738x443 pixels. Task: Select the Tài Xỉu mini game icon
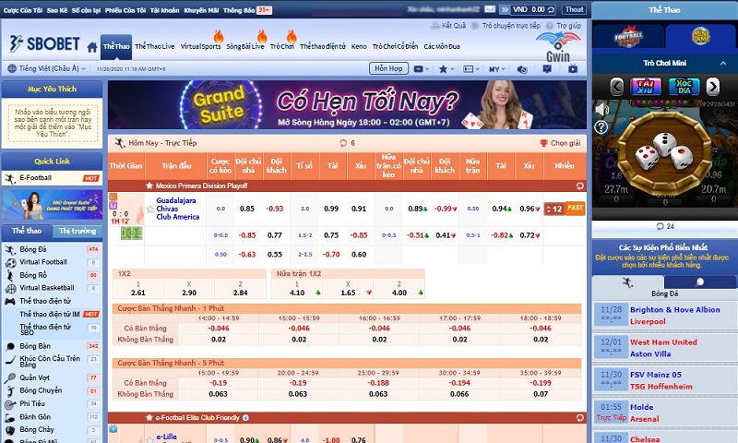(x=645, y=87)
